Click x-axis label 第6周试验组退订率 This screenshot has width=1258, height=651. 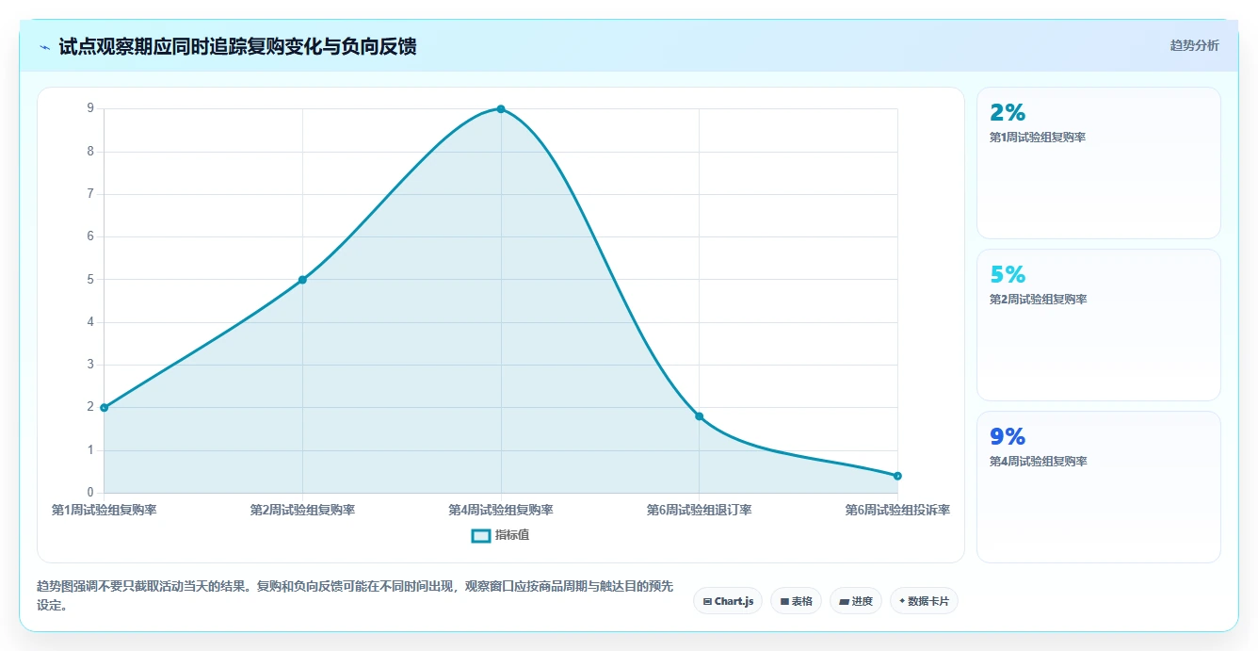[699, 510]
